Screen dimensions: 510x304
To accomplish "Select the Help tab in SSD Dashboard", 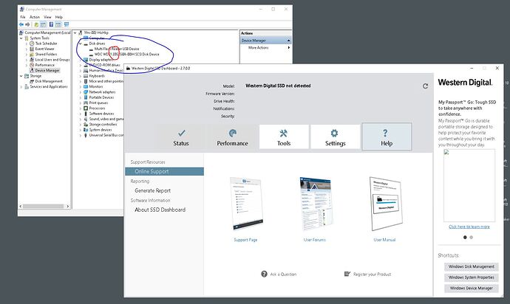I will pyautogui.click(x=387, y=137).
